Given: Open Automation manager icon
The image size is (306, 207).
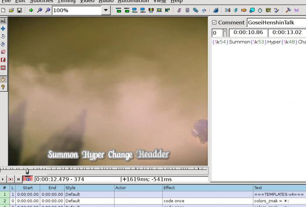Looking at the screenshot, I should (216, 10).
